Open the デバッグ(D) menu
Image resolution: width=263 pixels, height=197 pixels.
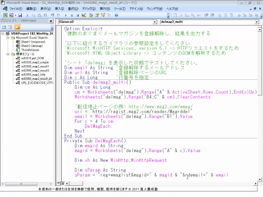89,9
